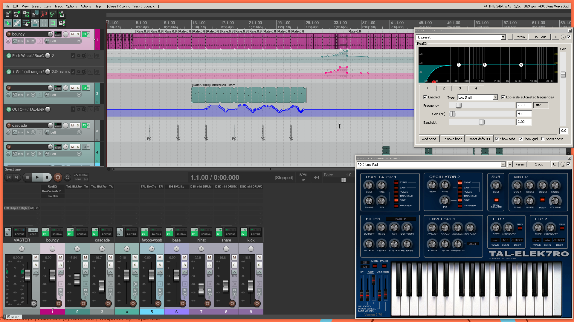The width and height of the screenshot is (574, 322).
Task: Click Remove band button in ReaEQ
Action: 452,139
